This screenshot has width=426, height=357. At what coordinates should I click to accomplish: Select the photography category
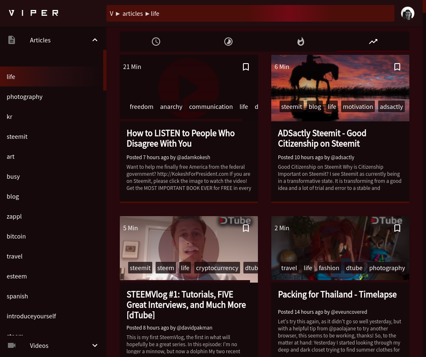click(x=52, y=97)
